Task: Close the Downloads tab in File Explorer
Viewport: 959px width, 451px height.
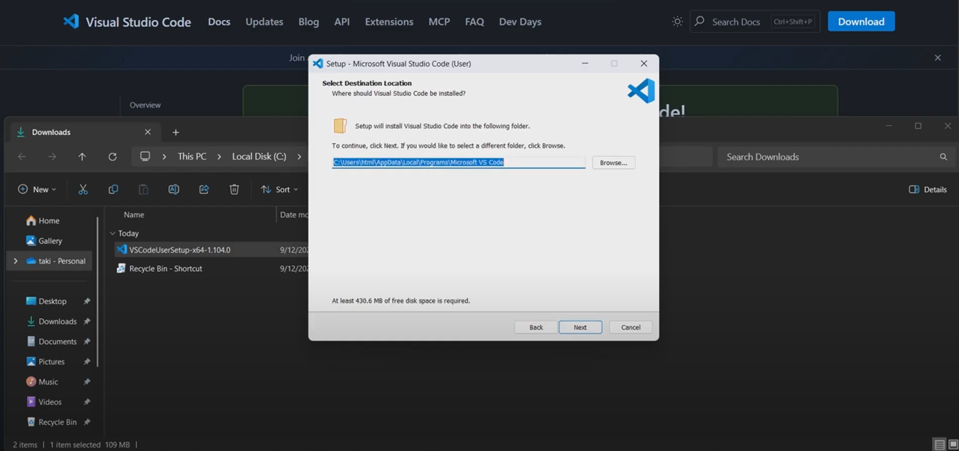Action: click(x=148, y=132)
